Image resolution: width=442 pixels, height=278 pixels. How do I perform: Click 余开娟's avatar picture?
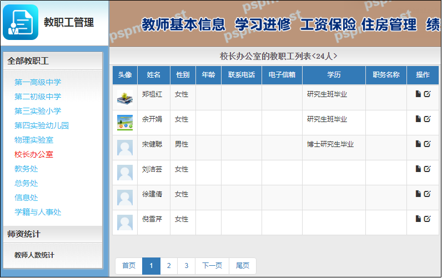click(x=125, y=123)
